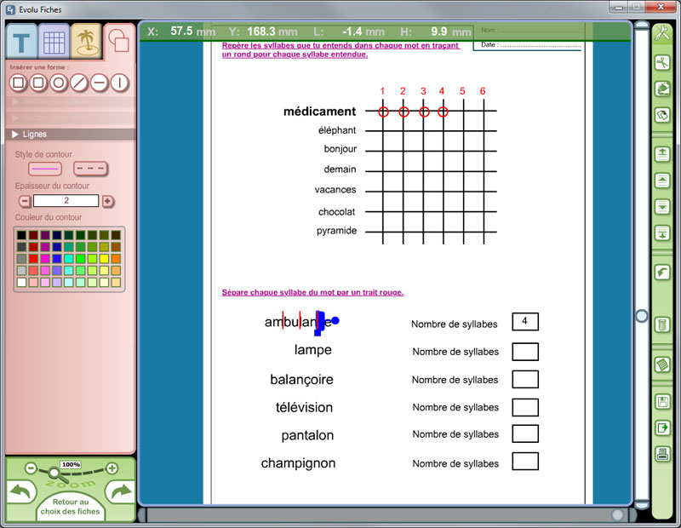The image size is (681, 528).
Task: Click the zoom in plus button
Action: pyautogui.click(x=112, y=468)
